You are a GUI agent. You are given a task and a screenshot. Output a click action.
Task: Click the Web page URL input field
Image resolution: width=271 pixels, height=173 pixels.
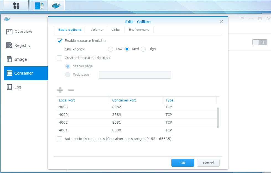pyautogui.click(x=135, y=75)
